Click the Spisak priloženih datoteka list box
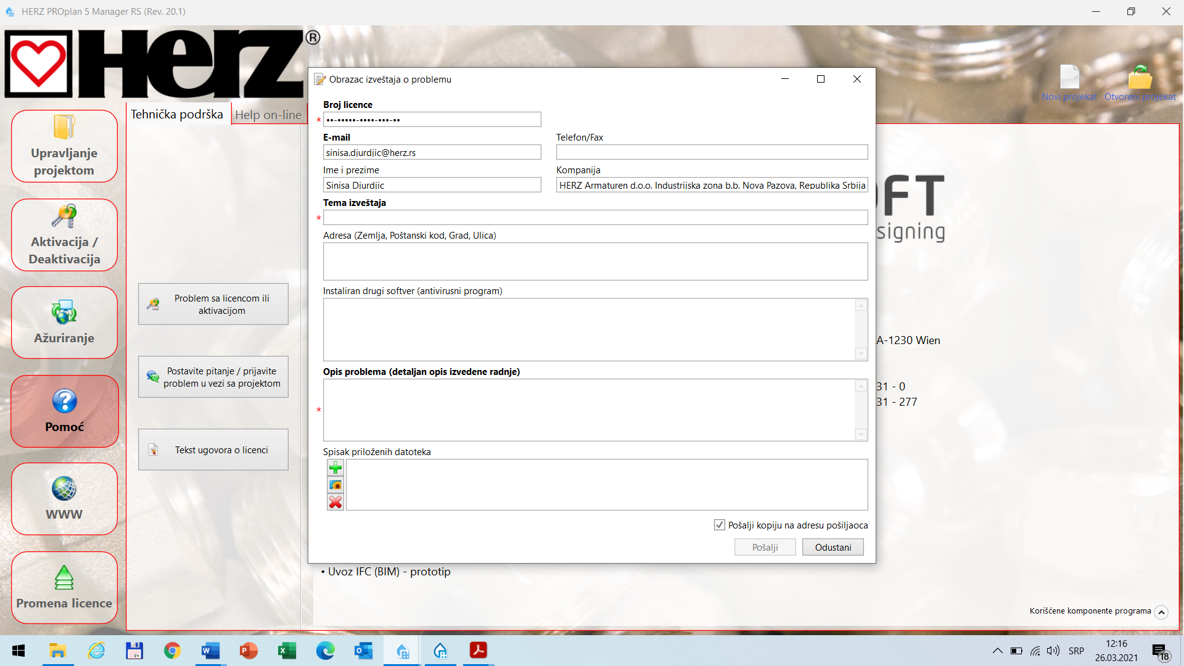 coord(607,485)
